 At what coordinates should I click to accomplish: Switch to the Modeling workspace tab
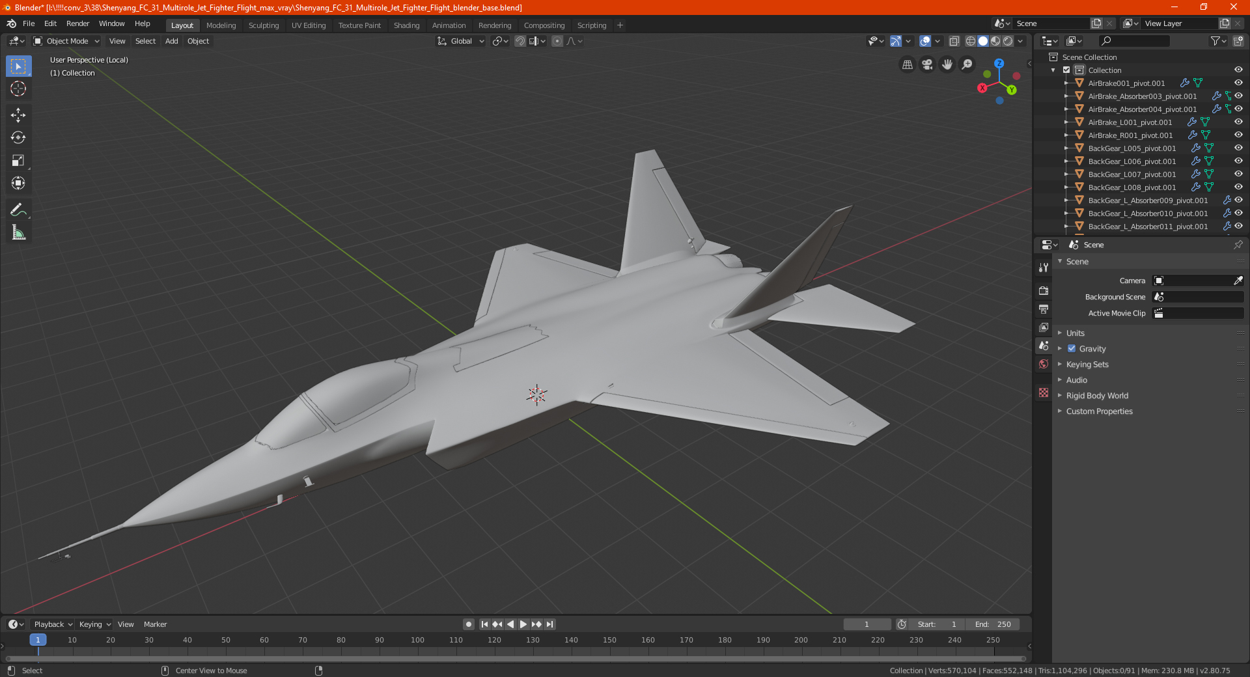[221, 25]
